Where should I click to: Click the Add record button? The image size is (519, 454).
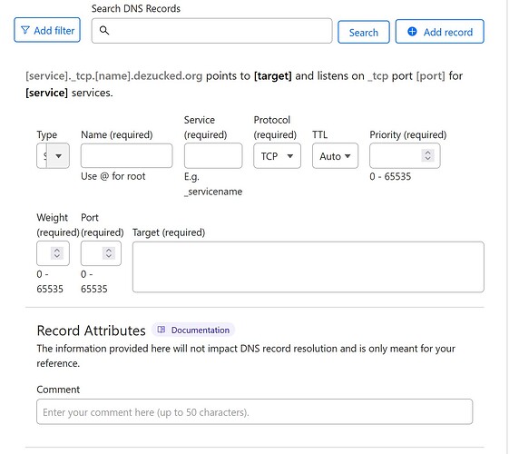click(439, 32)
